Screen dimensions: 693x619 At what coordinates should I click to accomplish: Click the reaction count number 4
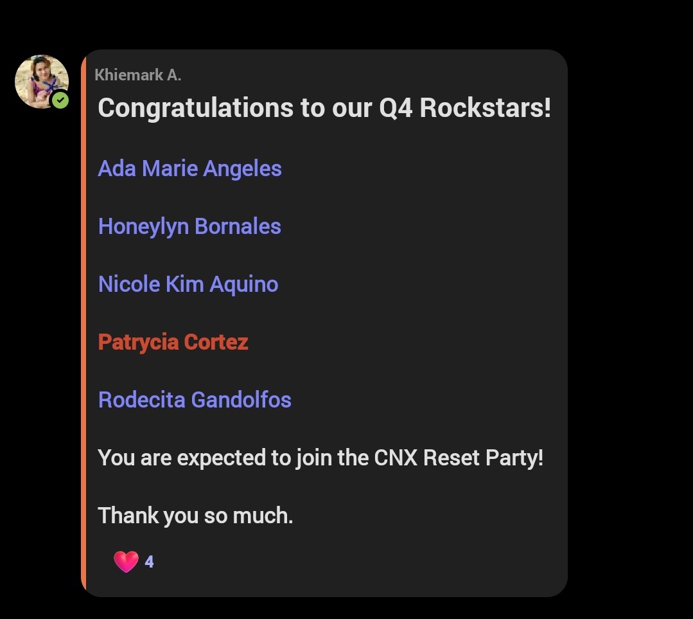(149, 562)
